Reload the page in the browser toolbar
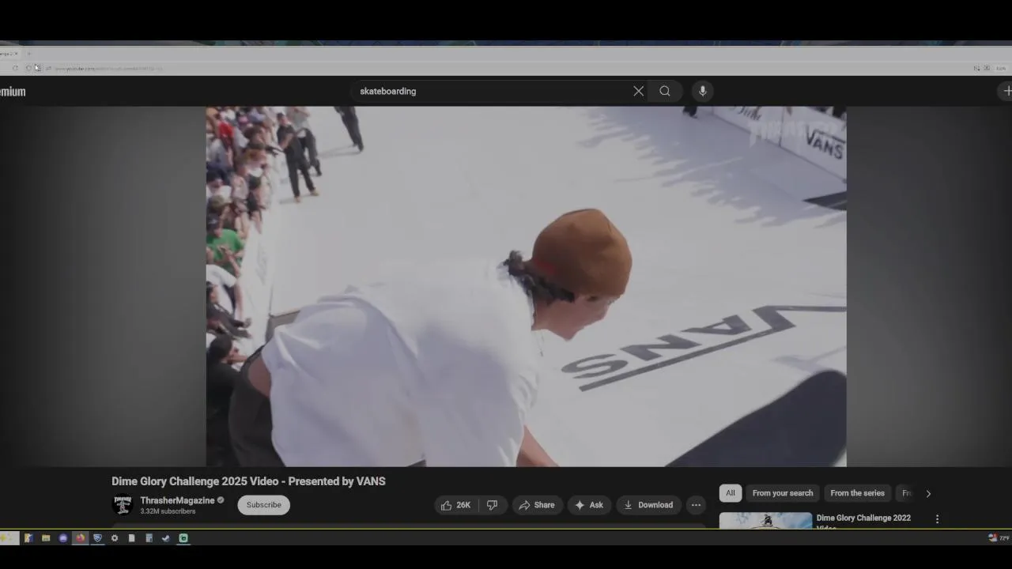This screenshot has width=1012, height=569. click(15, 68)
